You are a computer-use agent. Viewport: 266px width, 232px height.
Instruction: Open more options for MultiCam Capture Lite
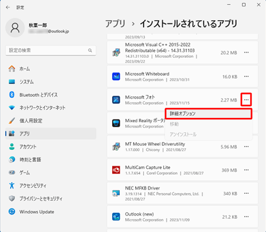coord(246,170)
